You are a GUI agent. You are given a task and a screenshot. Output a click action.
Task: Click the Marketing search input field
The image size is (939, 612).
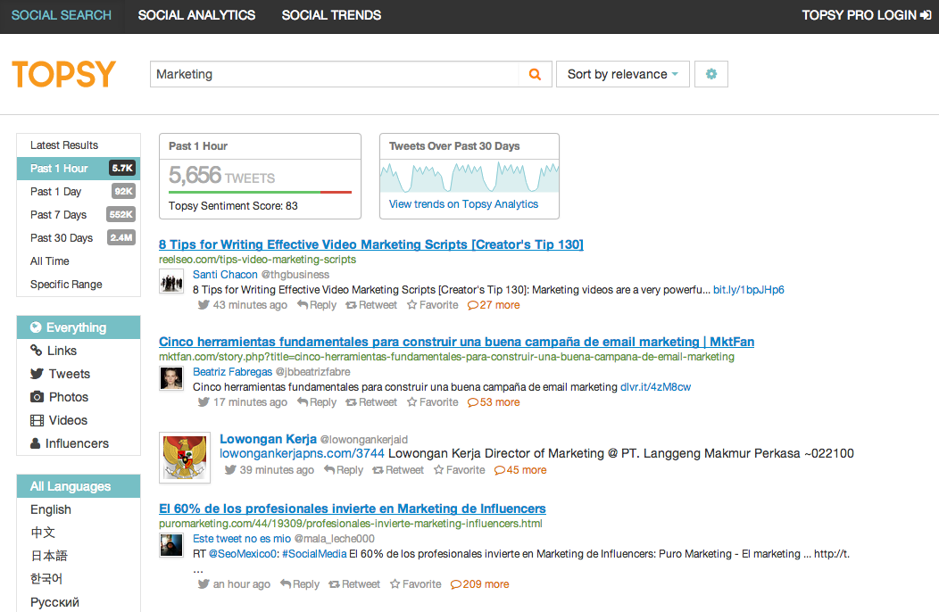(334, 74)
